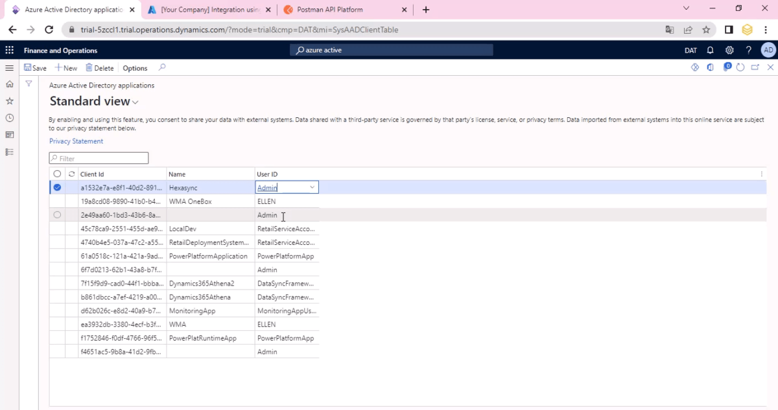Open yellow stacked-layers extension icon
The width and height of the screenshot is (778, 410).
(747, 30)
